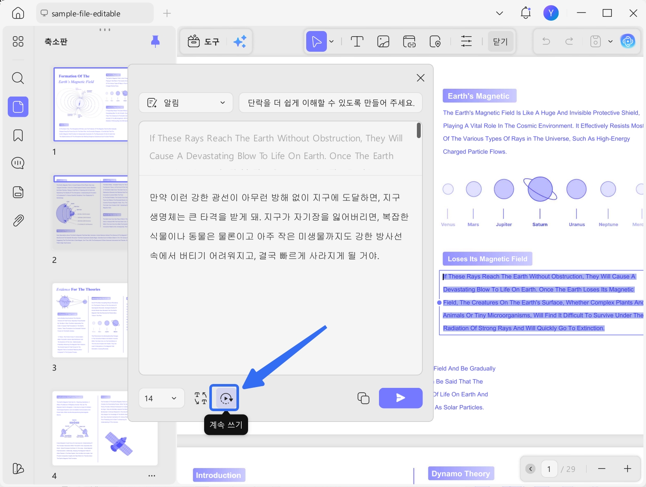The height and width of the screenshot is (487, 646).
Task: Select the page location marker tool
Action: click(x=435, y=41)
